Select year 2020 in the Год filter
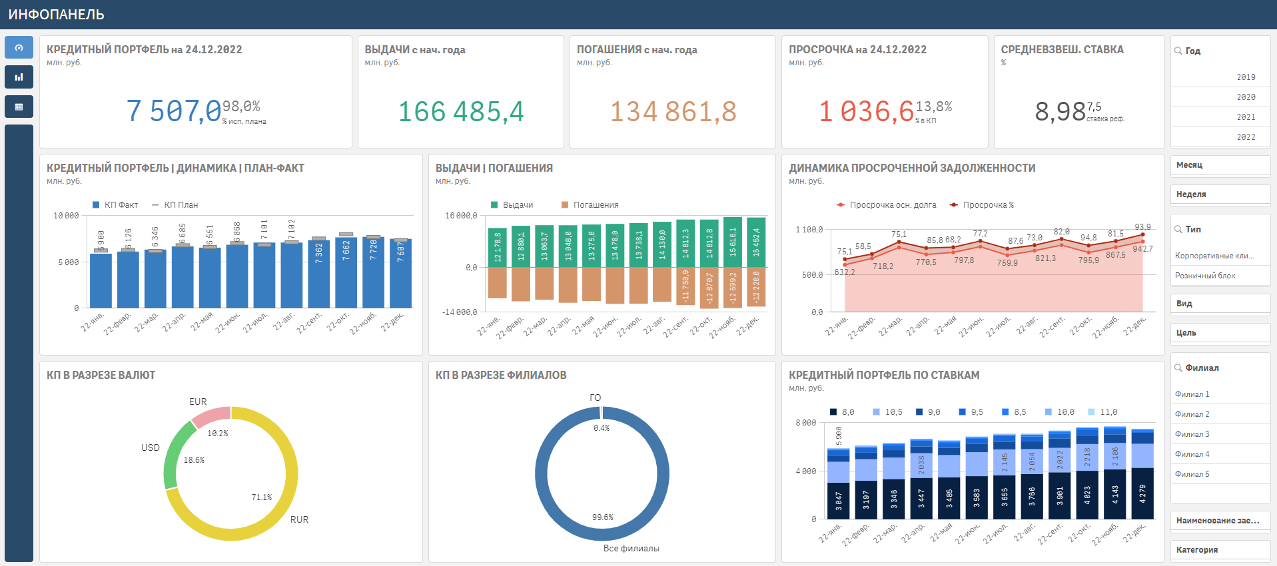 (x=1220, y=97)
